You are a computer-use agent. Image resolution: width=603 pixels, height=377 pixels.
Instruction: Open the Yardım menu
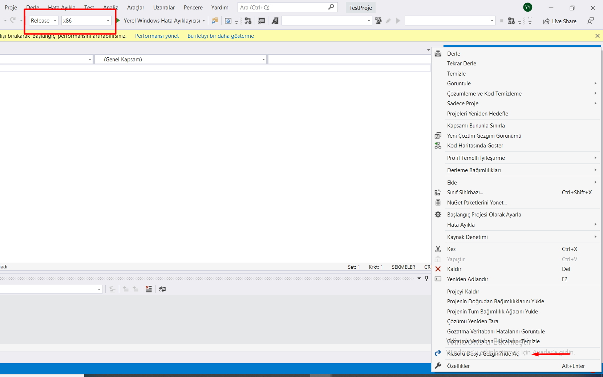220,8
